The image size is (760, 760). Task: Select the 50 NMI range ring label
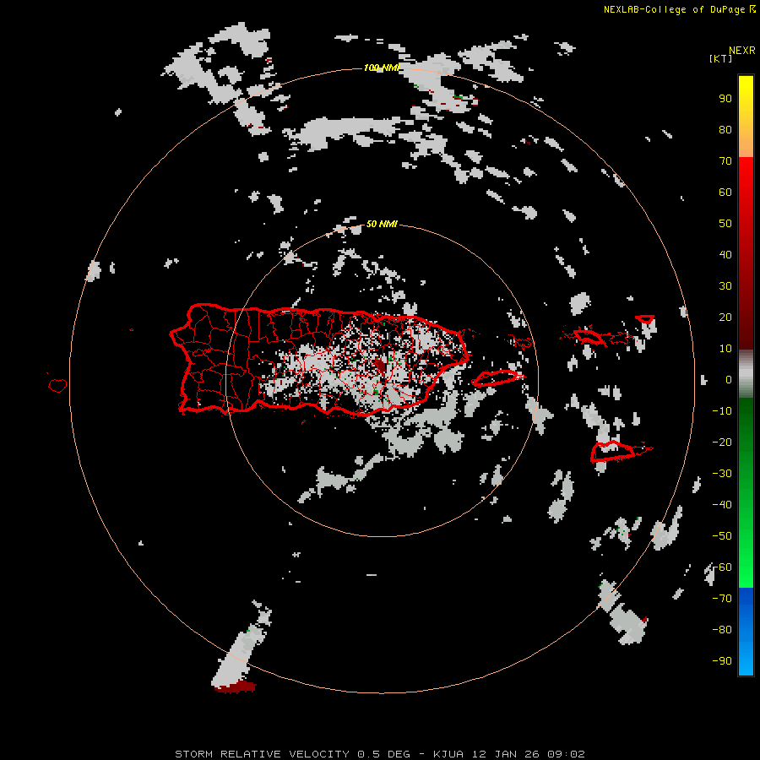[382, 224]
